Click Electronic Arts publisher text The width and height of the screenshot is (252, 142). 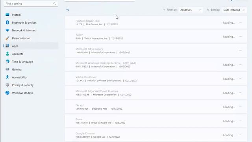coord(99,109)
